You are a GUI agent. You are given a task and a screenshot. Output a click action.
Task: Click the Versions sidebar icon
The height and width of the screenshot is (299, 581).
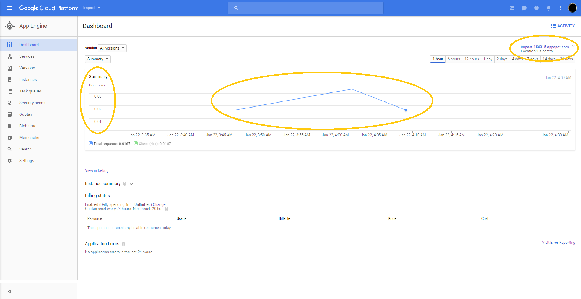click(10, 68)
